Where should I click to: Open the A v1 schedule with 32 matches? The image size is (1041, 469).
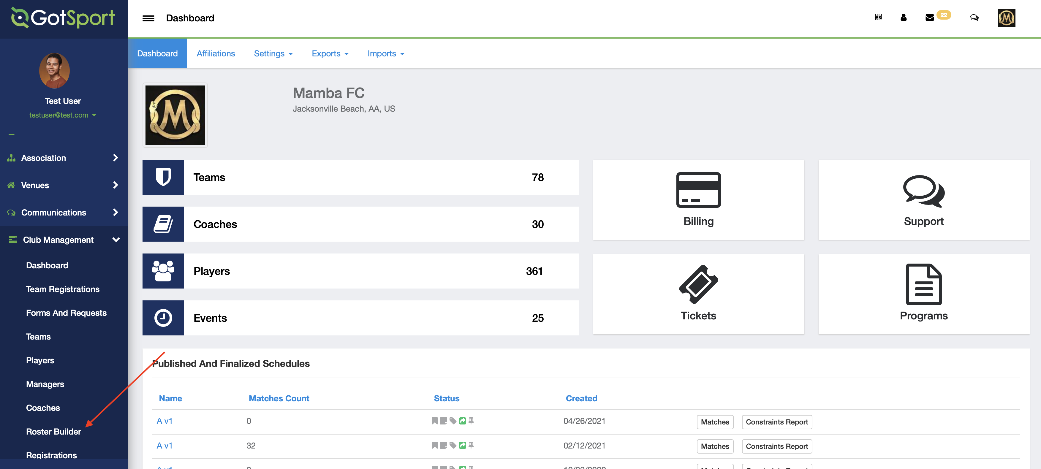click(x=164, y=446)
